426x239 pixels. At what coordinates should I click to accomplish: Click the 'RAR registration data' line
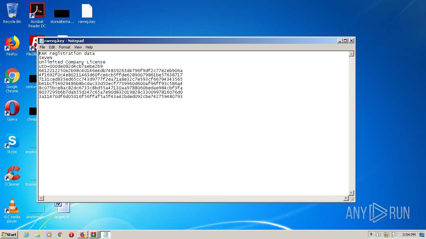[x=67, y=53]
